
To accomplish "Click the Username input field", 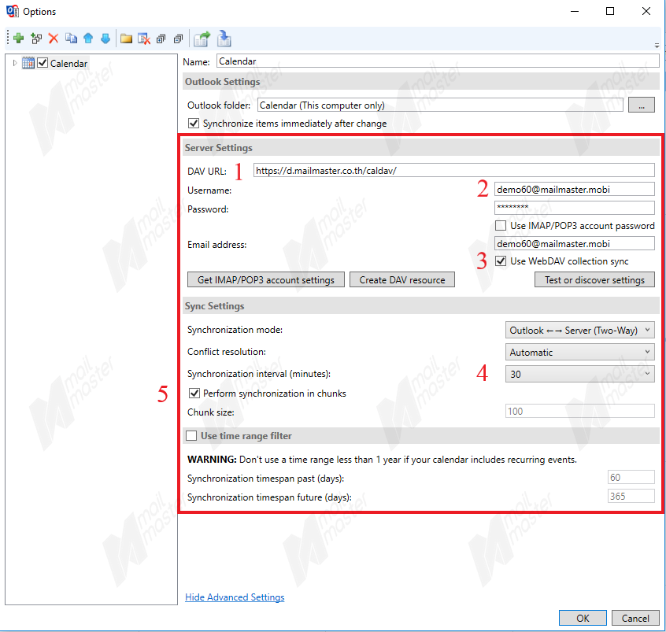I will coord(575,190).
